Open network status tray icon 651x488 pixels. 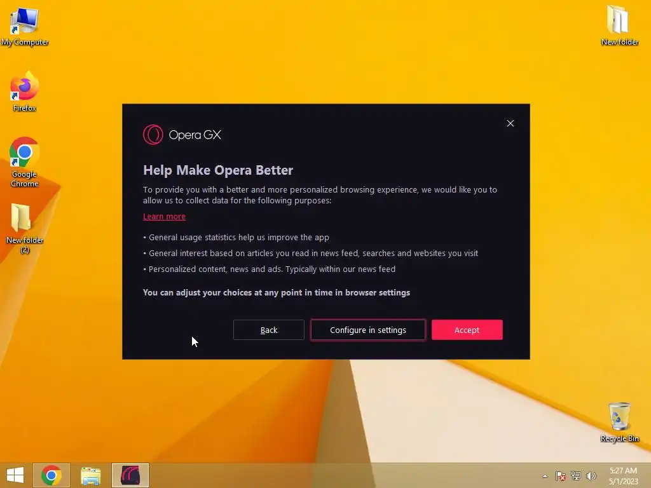click(x=575, y=476)
